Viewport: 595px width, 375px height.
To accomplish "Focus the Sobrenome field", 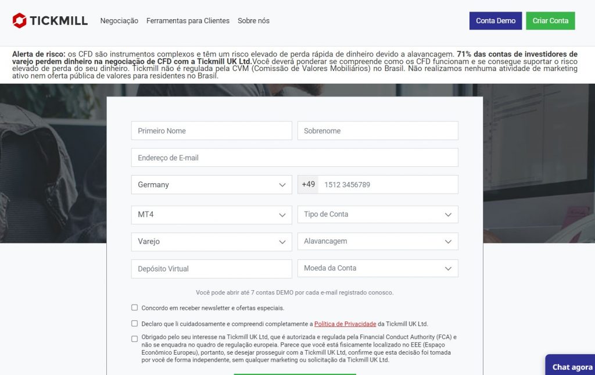I will pyautogui.click(x=378, y=131).
